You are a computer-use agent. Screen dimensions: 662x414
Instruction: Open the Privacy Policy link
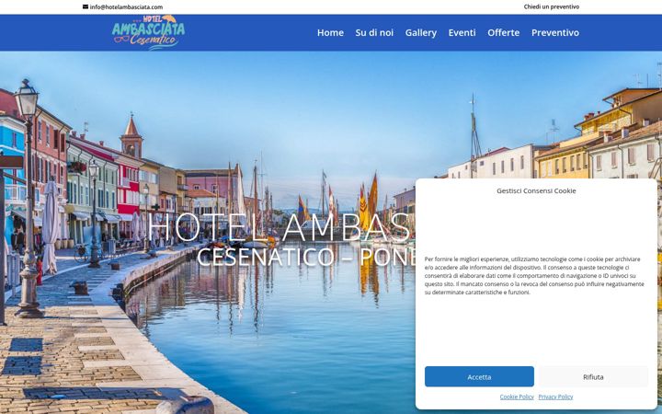[555, 397]
